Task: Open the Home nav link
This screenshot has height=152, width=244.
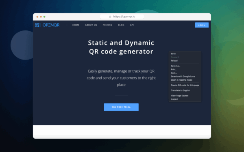Action: [x=76, y=25]
